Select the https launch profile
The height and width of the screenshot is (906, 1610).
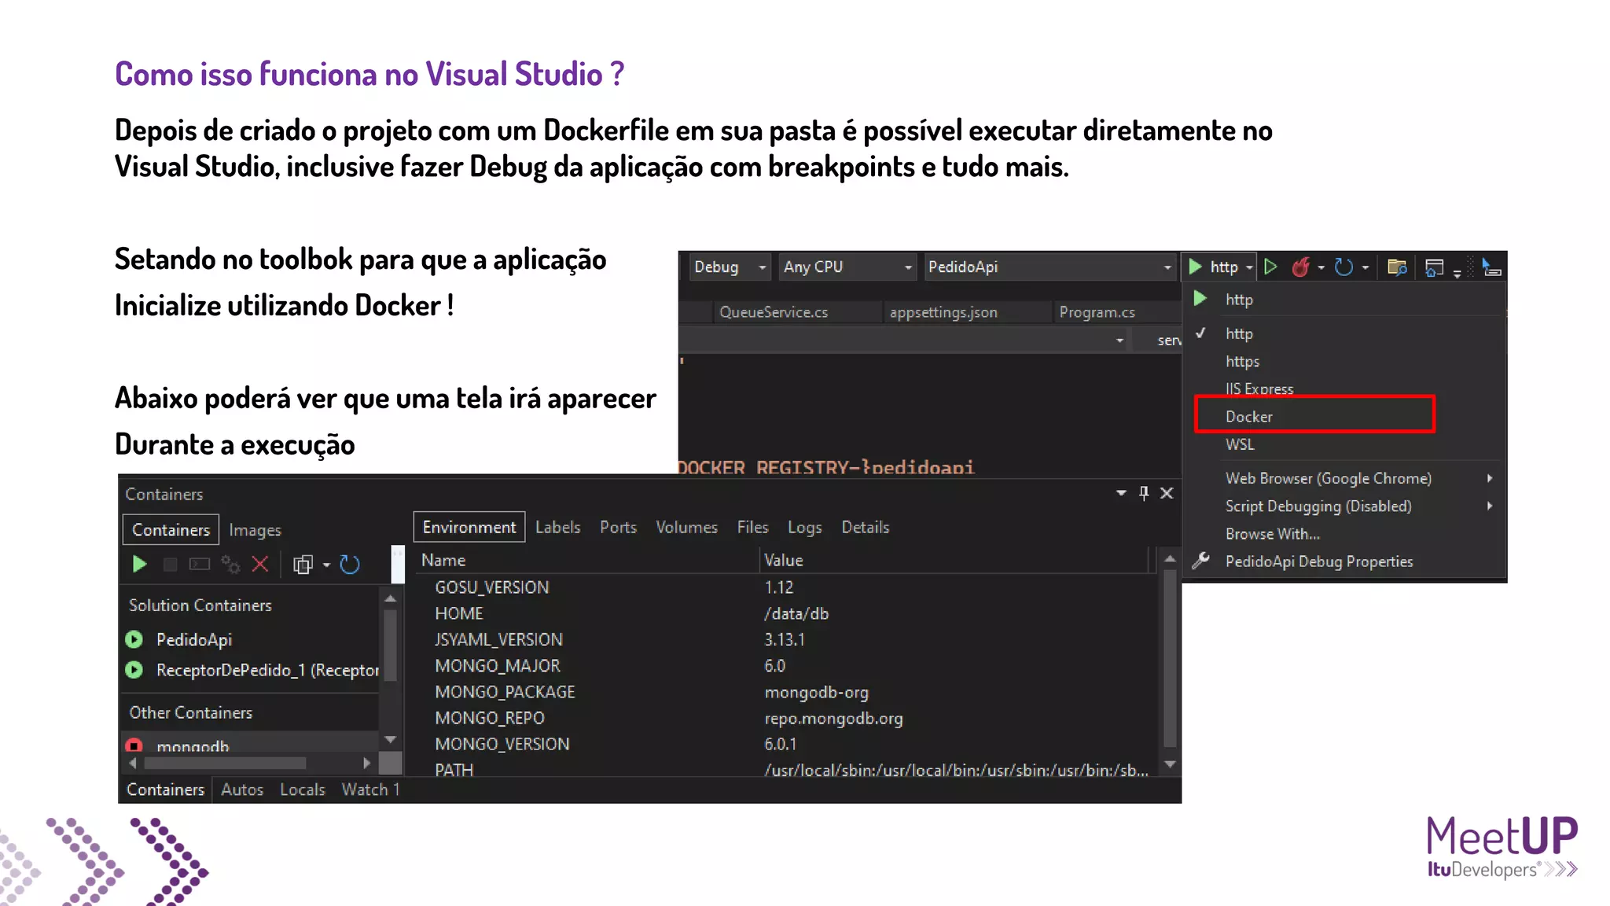tap(1346, 361)
